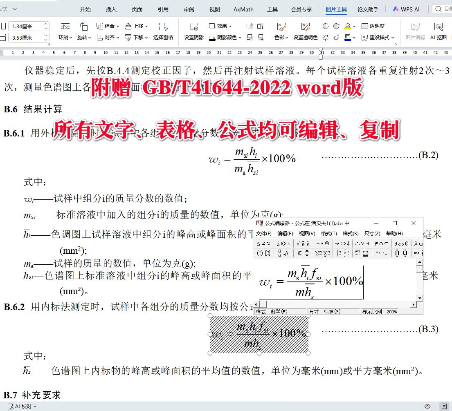
Task: Open integral templates palette
Action: tap(342, 253)
